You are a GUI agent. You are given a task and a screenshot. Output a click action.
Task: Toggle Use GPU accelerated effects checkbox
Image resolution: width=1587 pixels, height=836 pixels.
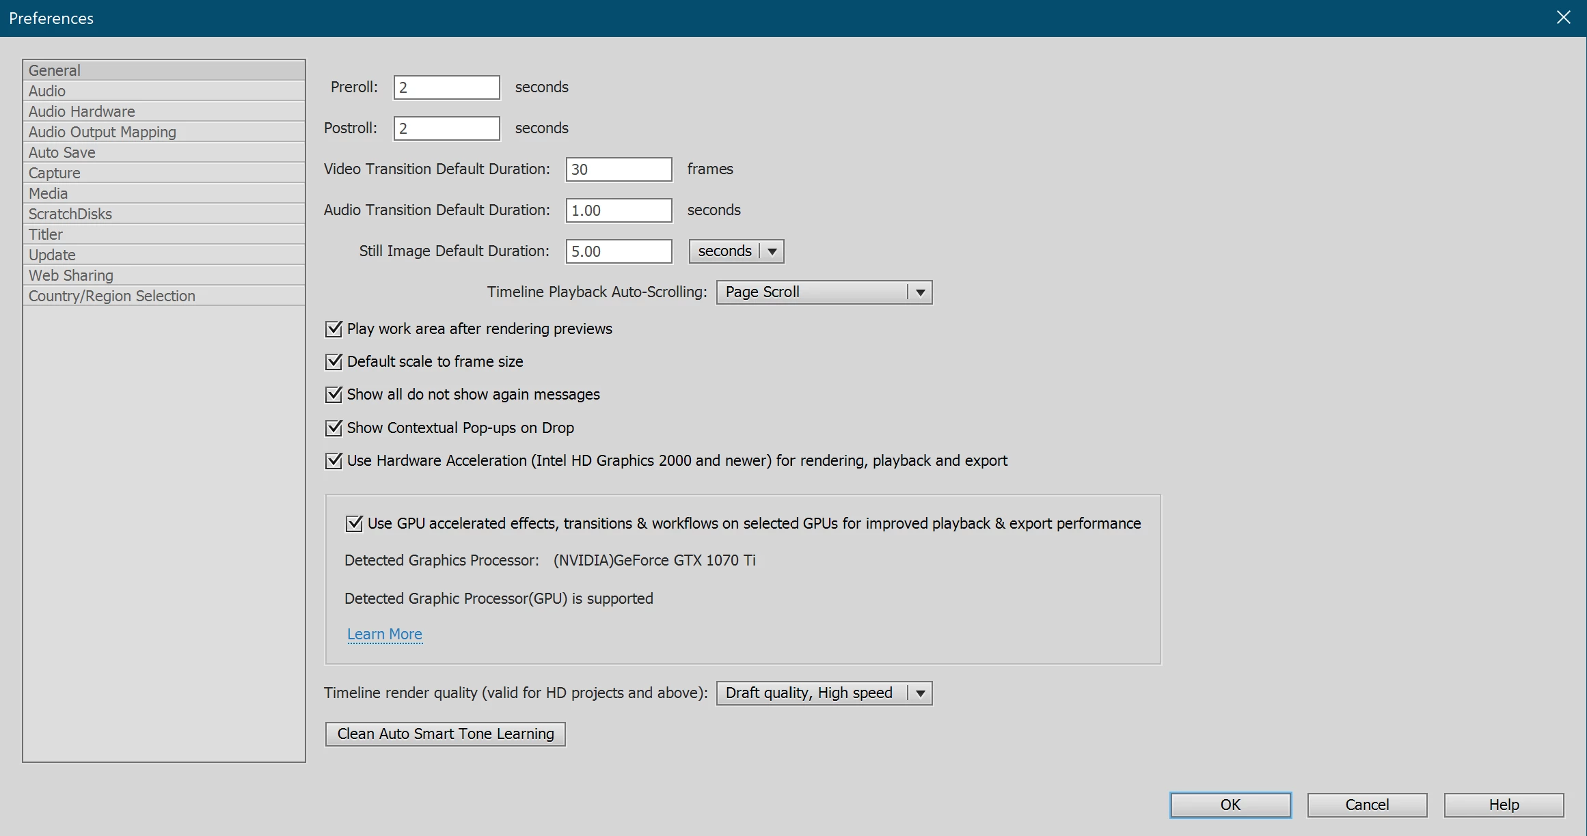354,524
